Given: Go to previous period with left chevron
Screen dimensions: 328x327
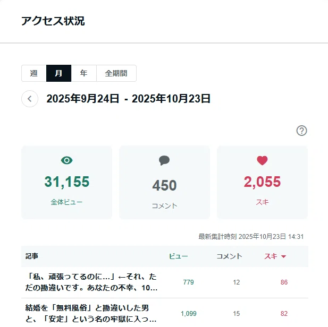Looking at the screenshot, I should [x=30, y=99].
